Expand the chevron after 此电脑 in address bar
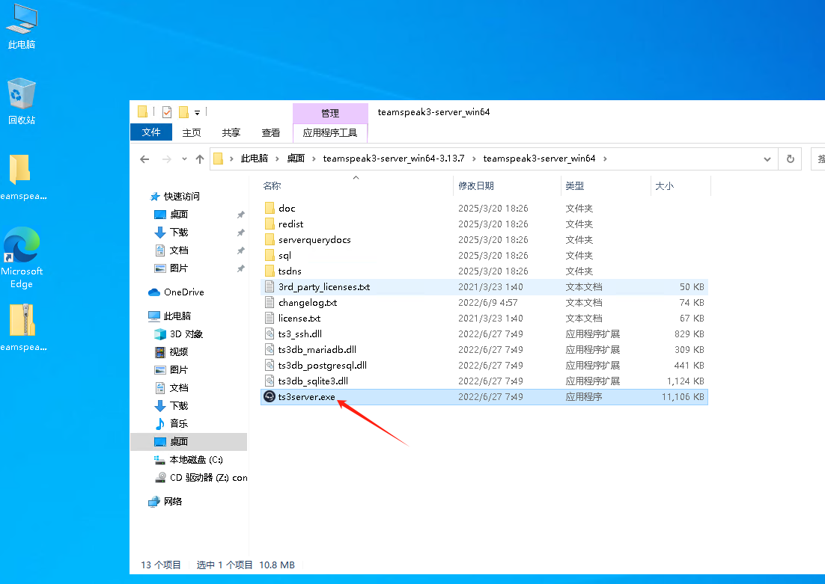 click(x=277, y=159)
